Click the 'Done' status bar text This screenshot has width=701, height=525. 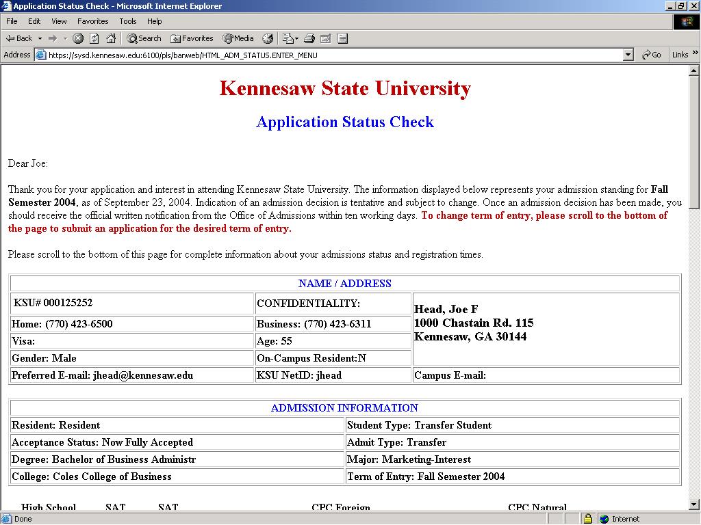(23, 519)
